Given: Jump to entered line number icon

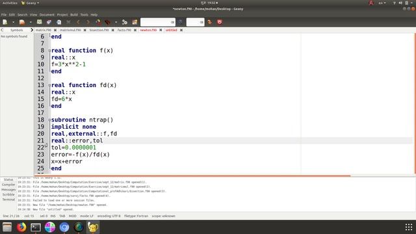Looking at the screenshot, I should pos(209,22).
